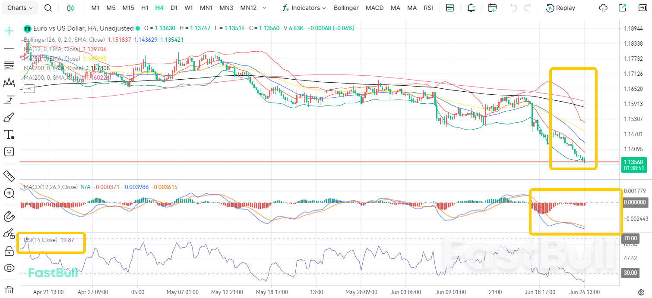
Task: Select the Bollinger(26, 0, 2.0, SMA, Close) legend
Action: [x=64, y=40]
